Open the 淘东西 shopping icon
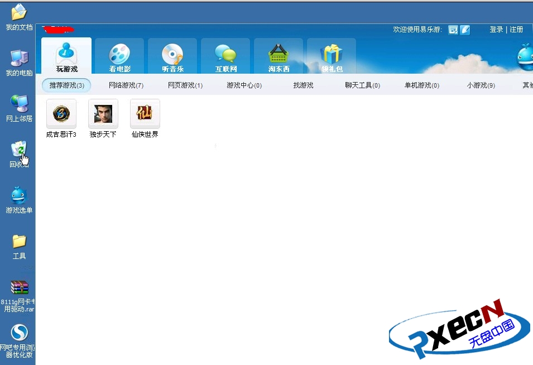The width and height of the screenshot is (533, 365). coord(278,56)
